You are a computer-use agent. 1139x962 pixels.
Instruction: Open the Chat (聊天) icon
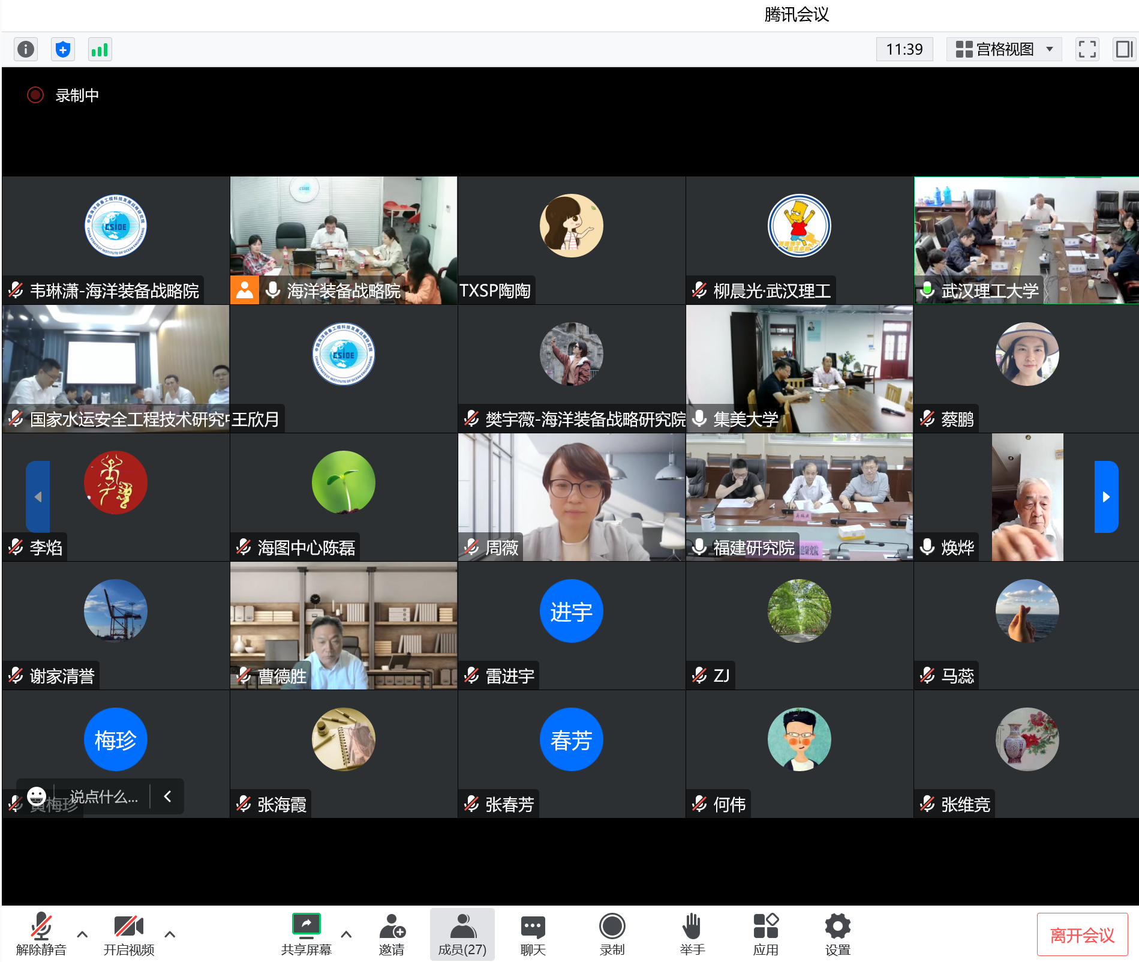click(533, 934)
